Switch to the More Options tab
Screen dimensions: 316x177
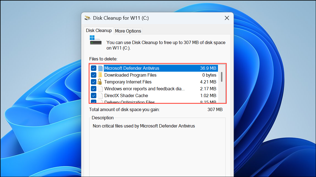[128, 31]
